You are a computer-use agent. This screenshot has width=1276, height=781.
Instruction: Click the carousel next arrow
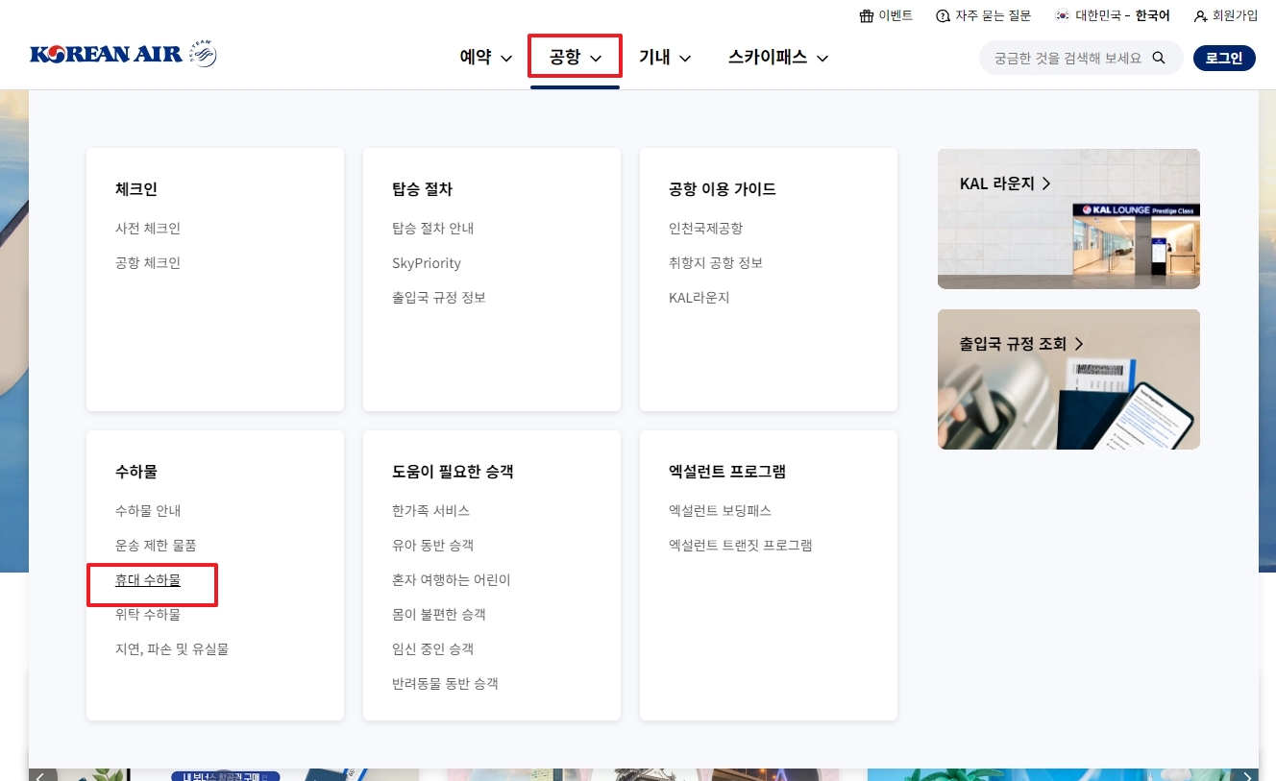click(x=1247, y=775)
